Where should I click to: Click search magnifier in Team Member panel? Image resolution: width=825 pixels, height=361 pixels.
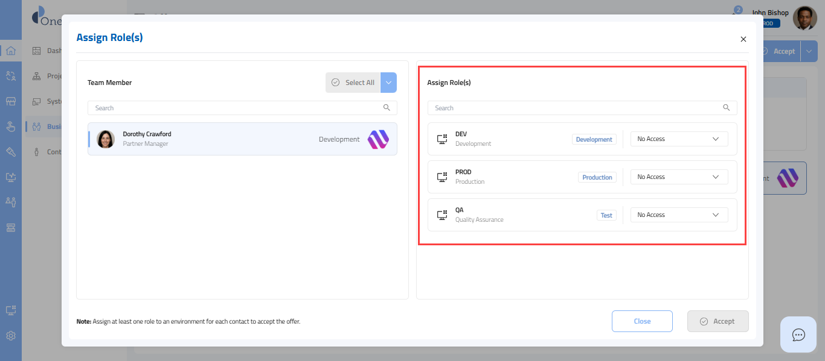pos(387,108)
